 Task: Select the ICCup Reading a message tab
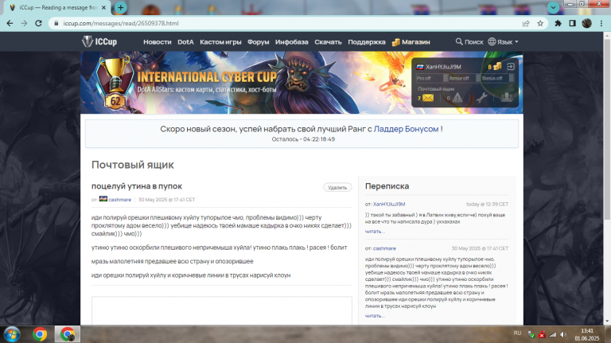click(x=57, y=7)
